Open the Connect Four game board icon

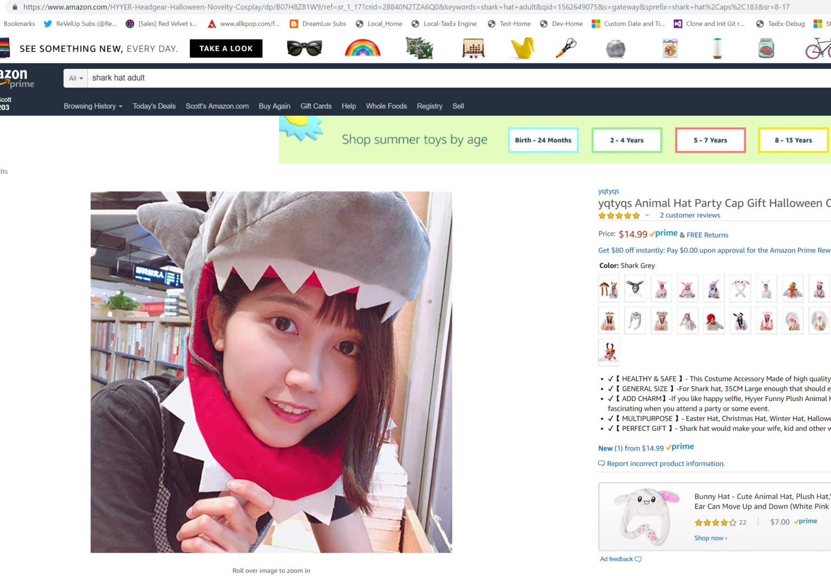pos(473,48)
